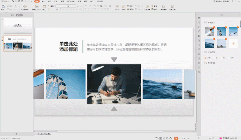
Task: Click the Find magnifier icon
Action: 152,6
